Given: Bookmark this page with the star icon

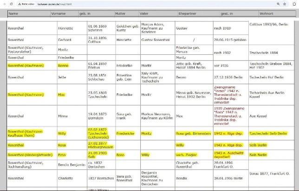Looking at the screenshot, I should (285, 4).
